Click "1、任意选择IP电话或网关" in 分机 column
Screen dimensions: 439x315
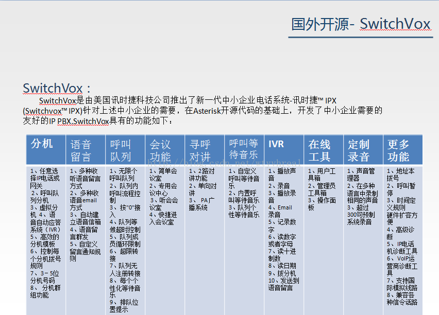45,178
